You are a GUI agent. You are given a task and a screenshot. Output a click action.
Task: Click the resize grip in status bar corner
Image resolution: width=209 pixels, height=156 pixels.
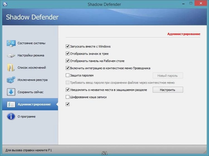click(x=205, y=152)
